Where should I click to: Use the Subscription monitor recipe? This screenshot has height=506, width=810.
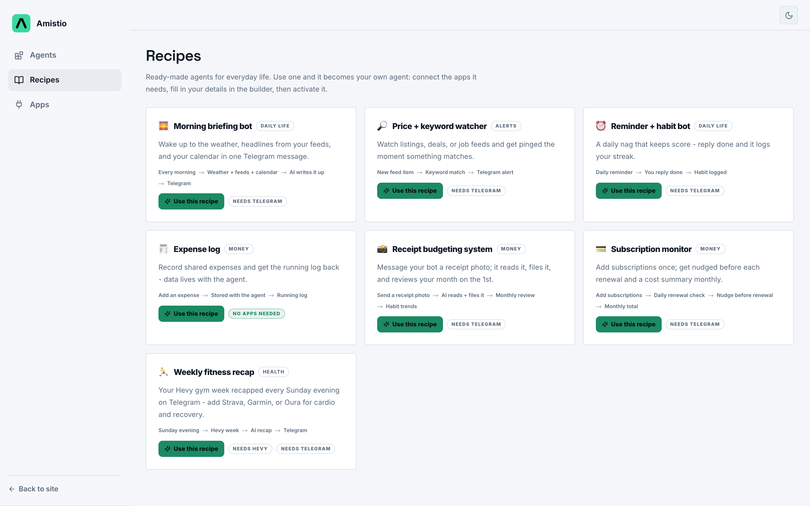click(x=628, y=324)
